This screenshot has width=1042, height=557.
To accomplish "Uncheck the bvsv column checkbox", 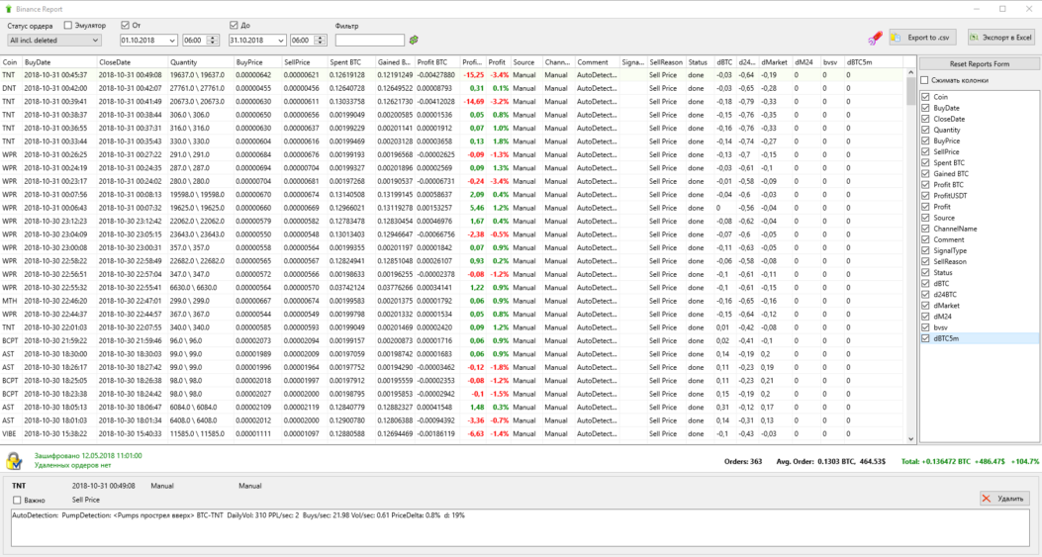I will [x=925, y=327].
